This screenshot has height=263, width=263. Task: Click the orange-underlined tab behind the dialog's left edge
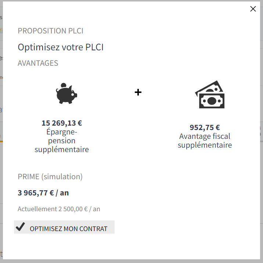[1, 136]
